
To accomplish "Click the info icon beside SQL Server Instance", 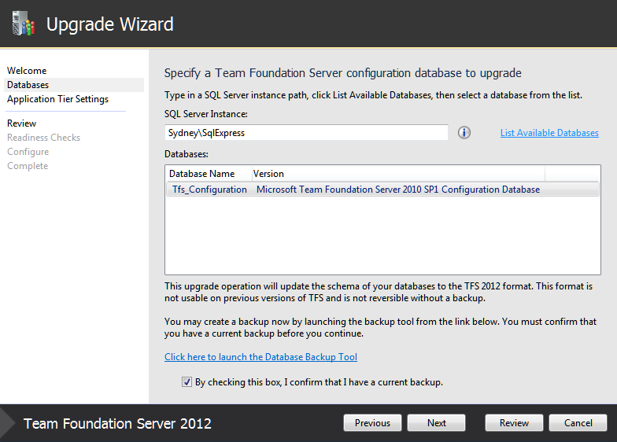I will (x=464, y=132).
